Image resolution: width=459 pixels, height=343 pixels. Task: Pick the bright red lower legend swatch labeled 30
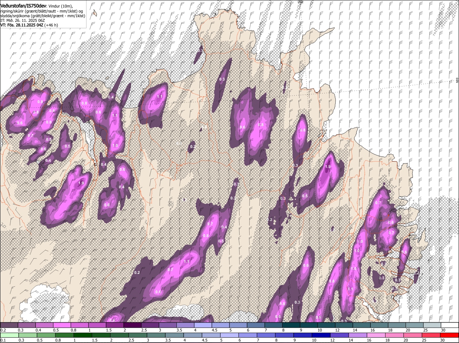[450, 335]
